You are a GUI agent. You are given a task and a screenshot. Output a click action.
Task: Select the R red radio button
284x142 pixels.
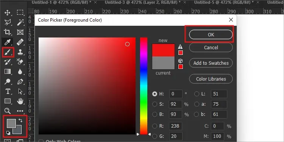[x=154, y=126]
